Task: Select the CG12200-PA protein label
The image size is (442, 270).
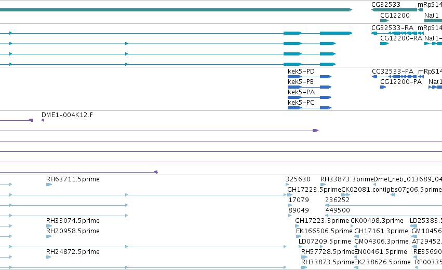Action: coord(401,82)
